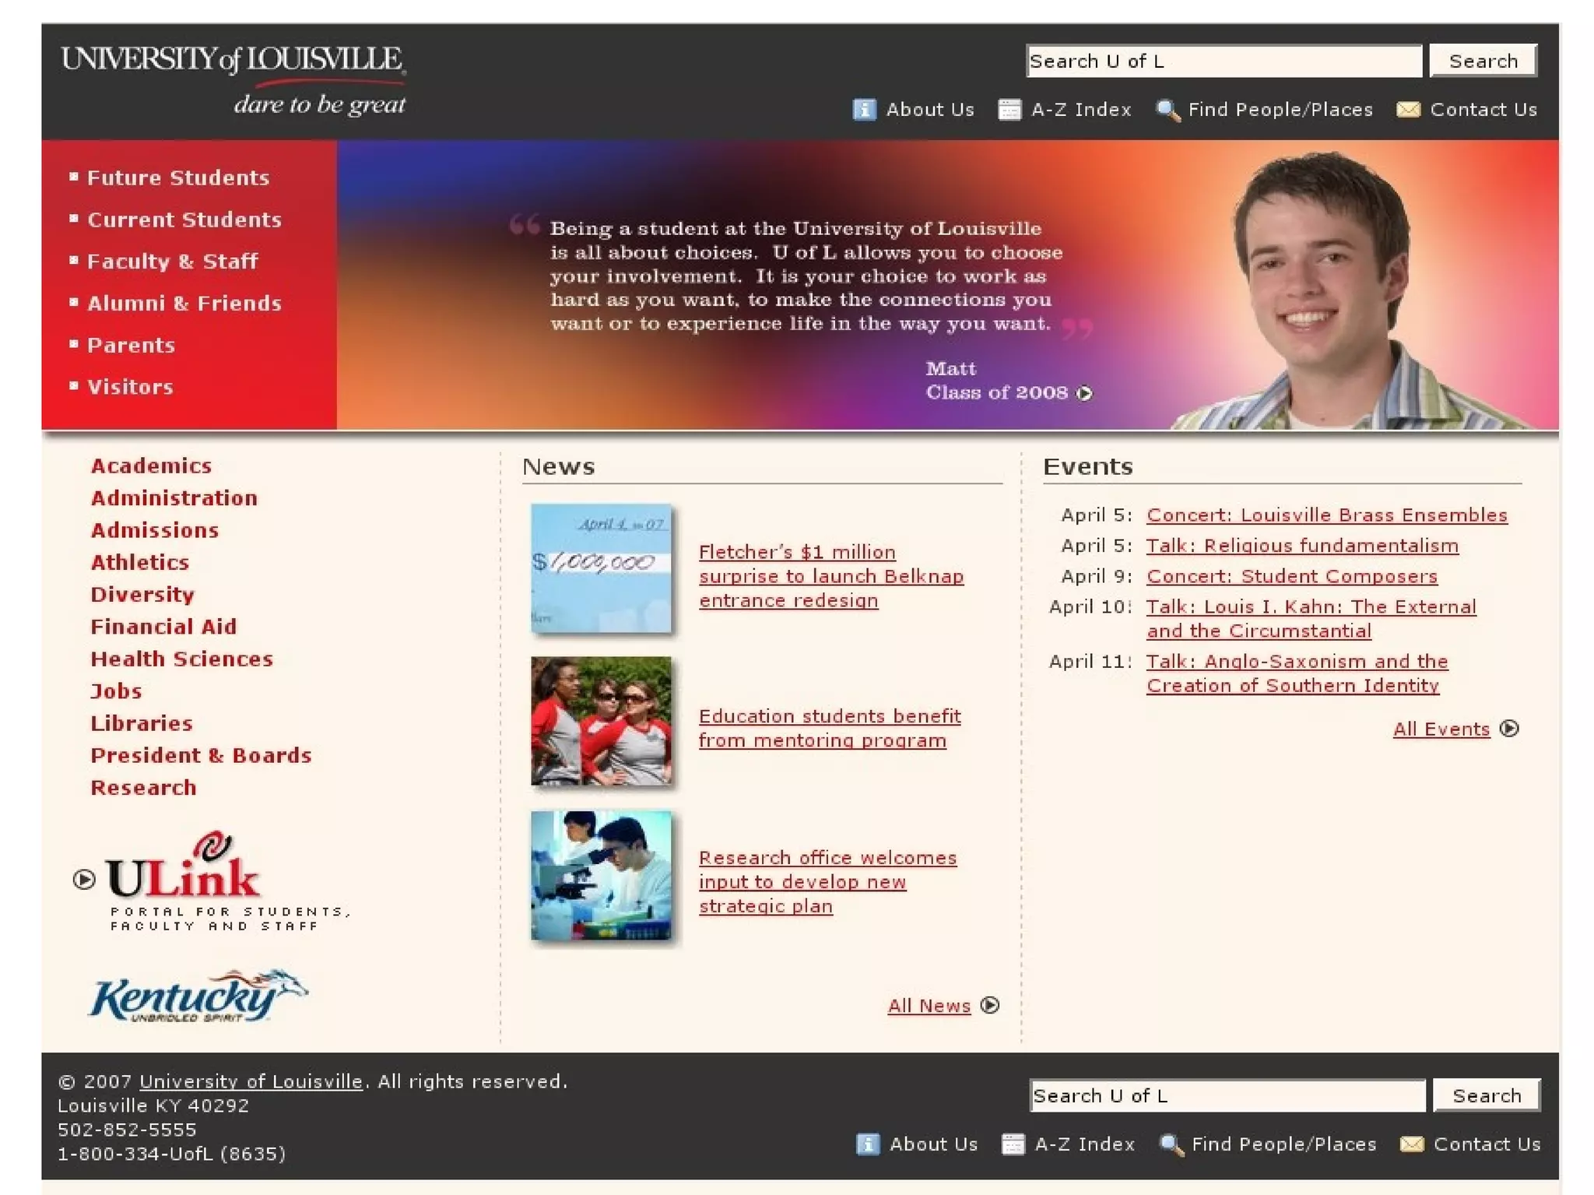
Task: Open the Kentucky Unbridled Spirit logo
Action: pyautogui.click(x=198, y=996)
